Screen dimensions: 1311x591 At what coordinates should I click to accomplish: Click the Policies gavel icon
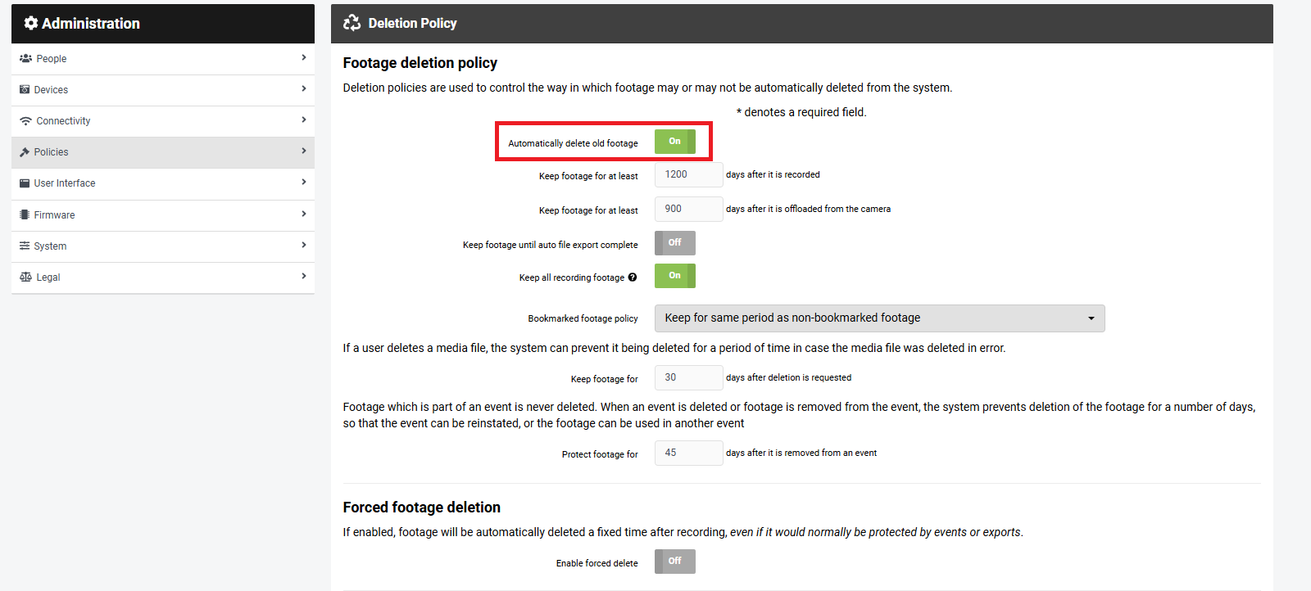pos(25,152)
